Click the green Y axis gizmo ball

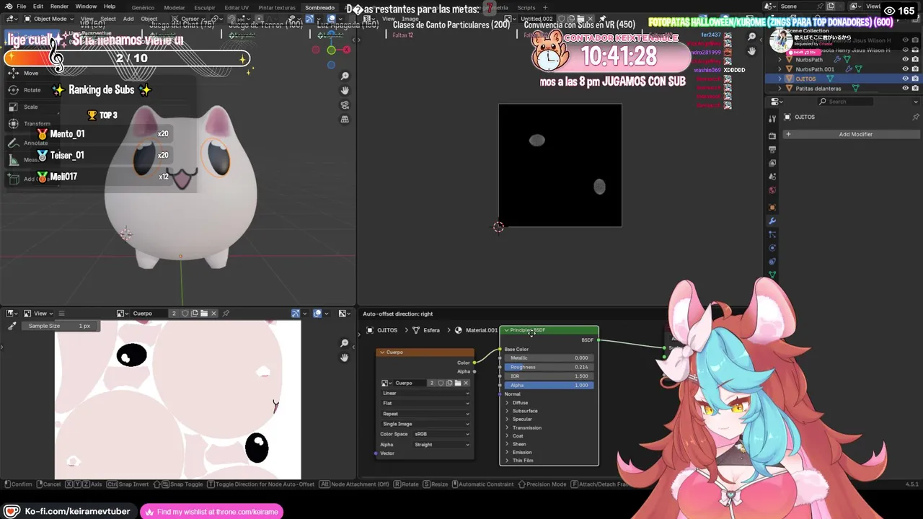click(x=331, y=50)
